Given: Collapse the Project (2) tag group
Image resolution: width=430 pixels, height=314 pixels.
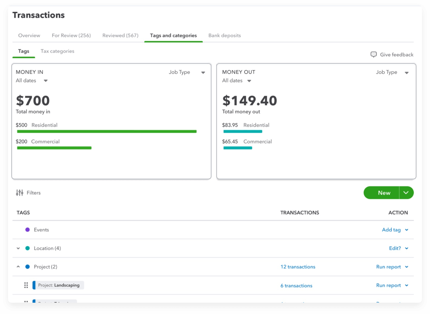Looking at the screenshot, I should click(x=18, y=267).
